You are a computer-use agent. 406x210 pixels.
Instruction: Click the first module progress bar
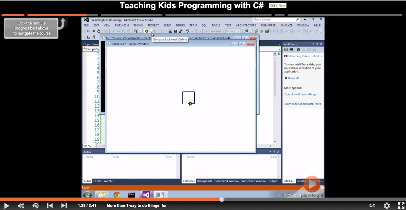coord(13,15)
